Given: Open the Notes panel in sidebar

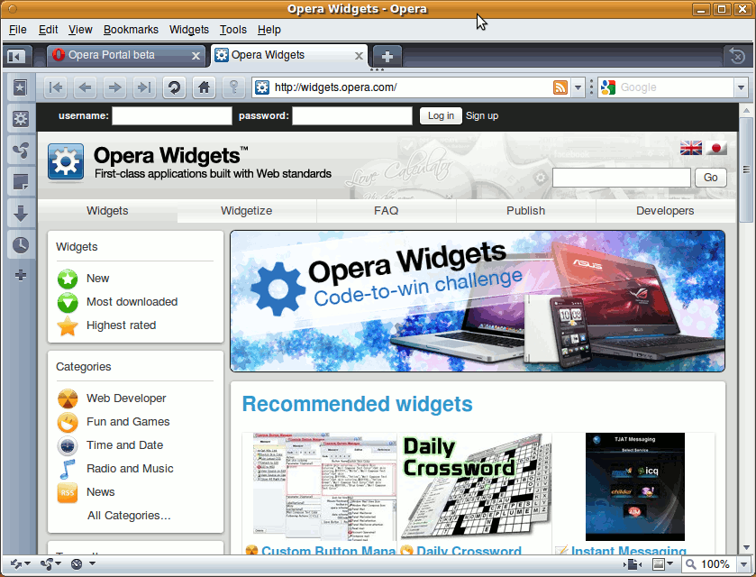Looking at the screenshot, I should (x=20, y=182).
